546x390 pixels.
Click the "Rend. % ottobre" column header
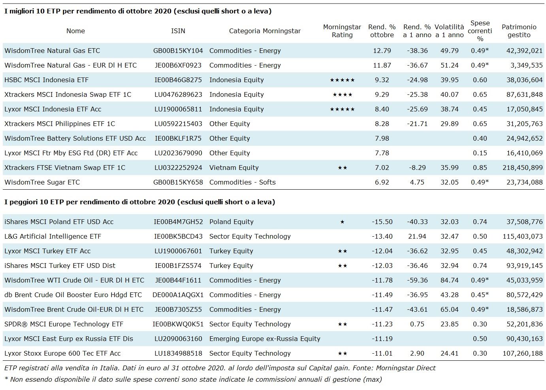point(382,31)
